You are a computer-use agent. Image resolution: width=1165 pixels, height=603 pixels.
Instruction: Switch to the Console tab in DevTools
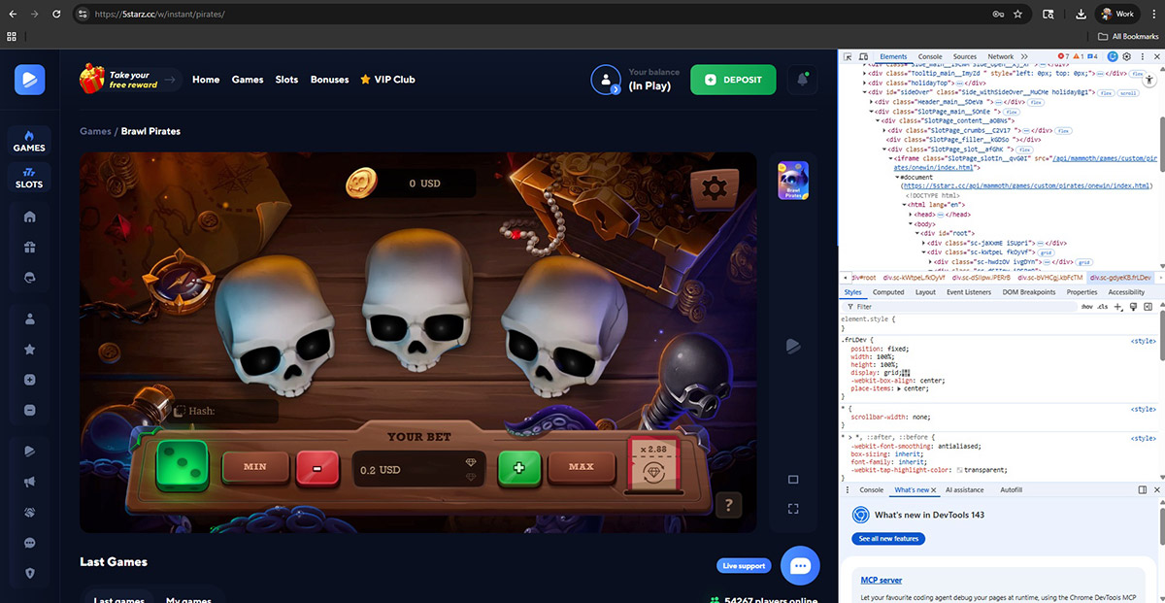tap(929, 56)
